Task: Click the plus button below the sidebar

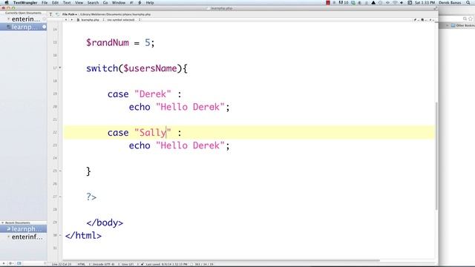Action: pyautogui.click(x=4, y=263)
